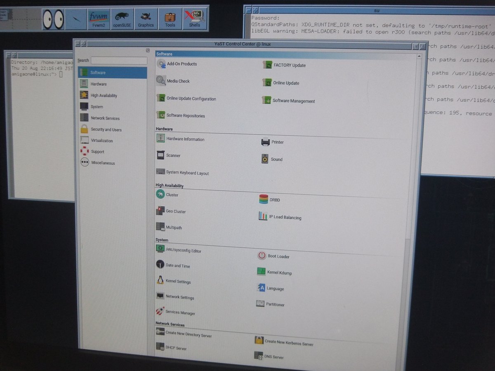This screenshot has width=495, height=371.
Task: Open Partitioner
Action: point(270,304)
